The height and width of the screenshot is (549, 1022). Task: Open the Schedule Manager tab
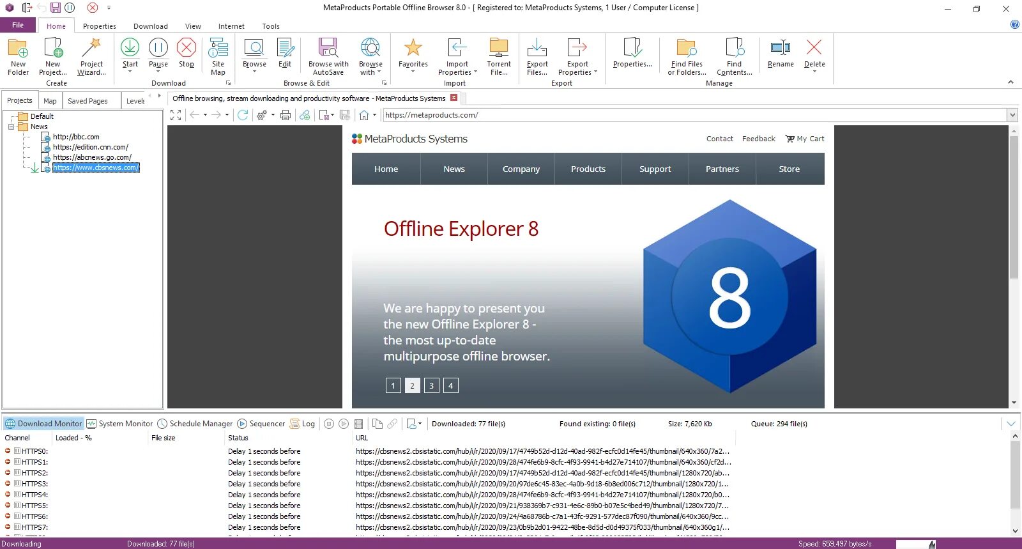click(x=195, y=424)
